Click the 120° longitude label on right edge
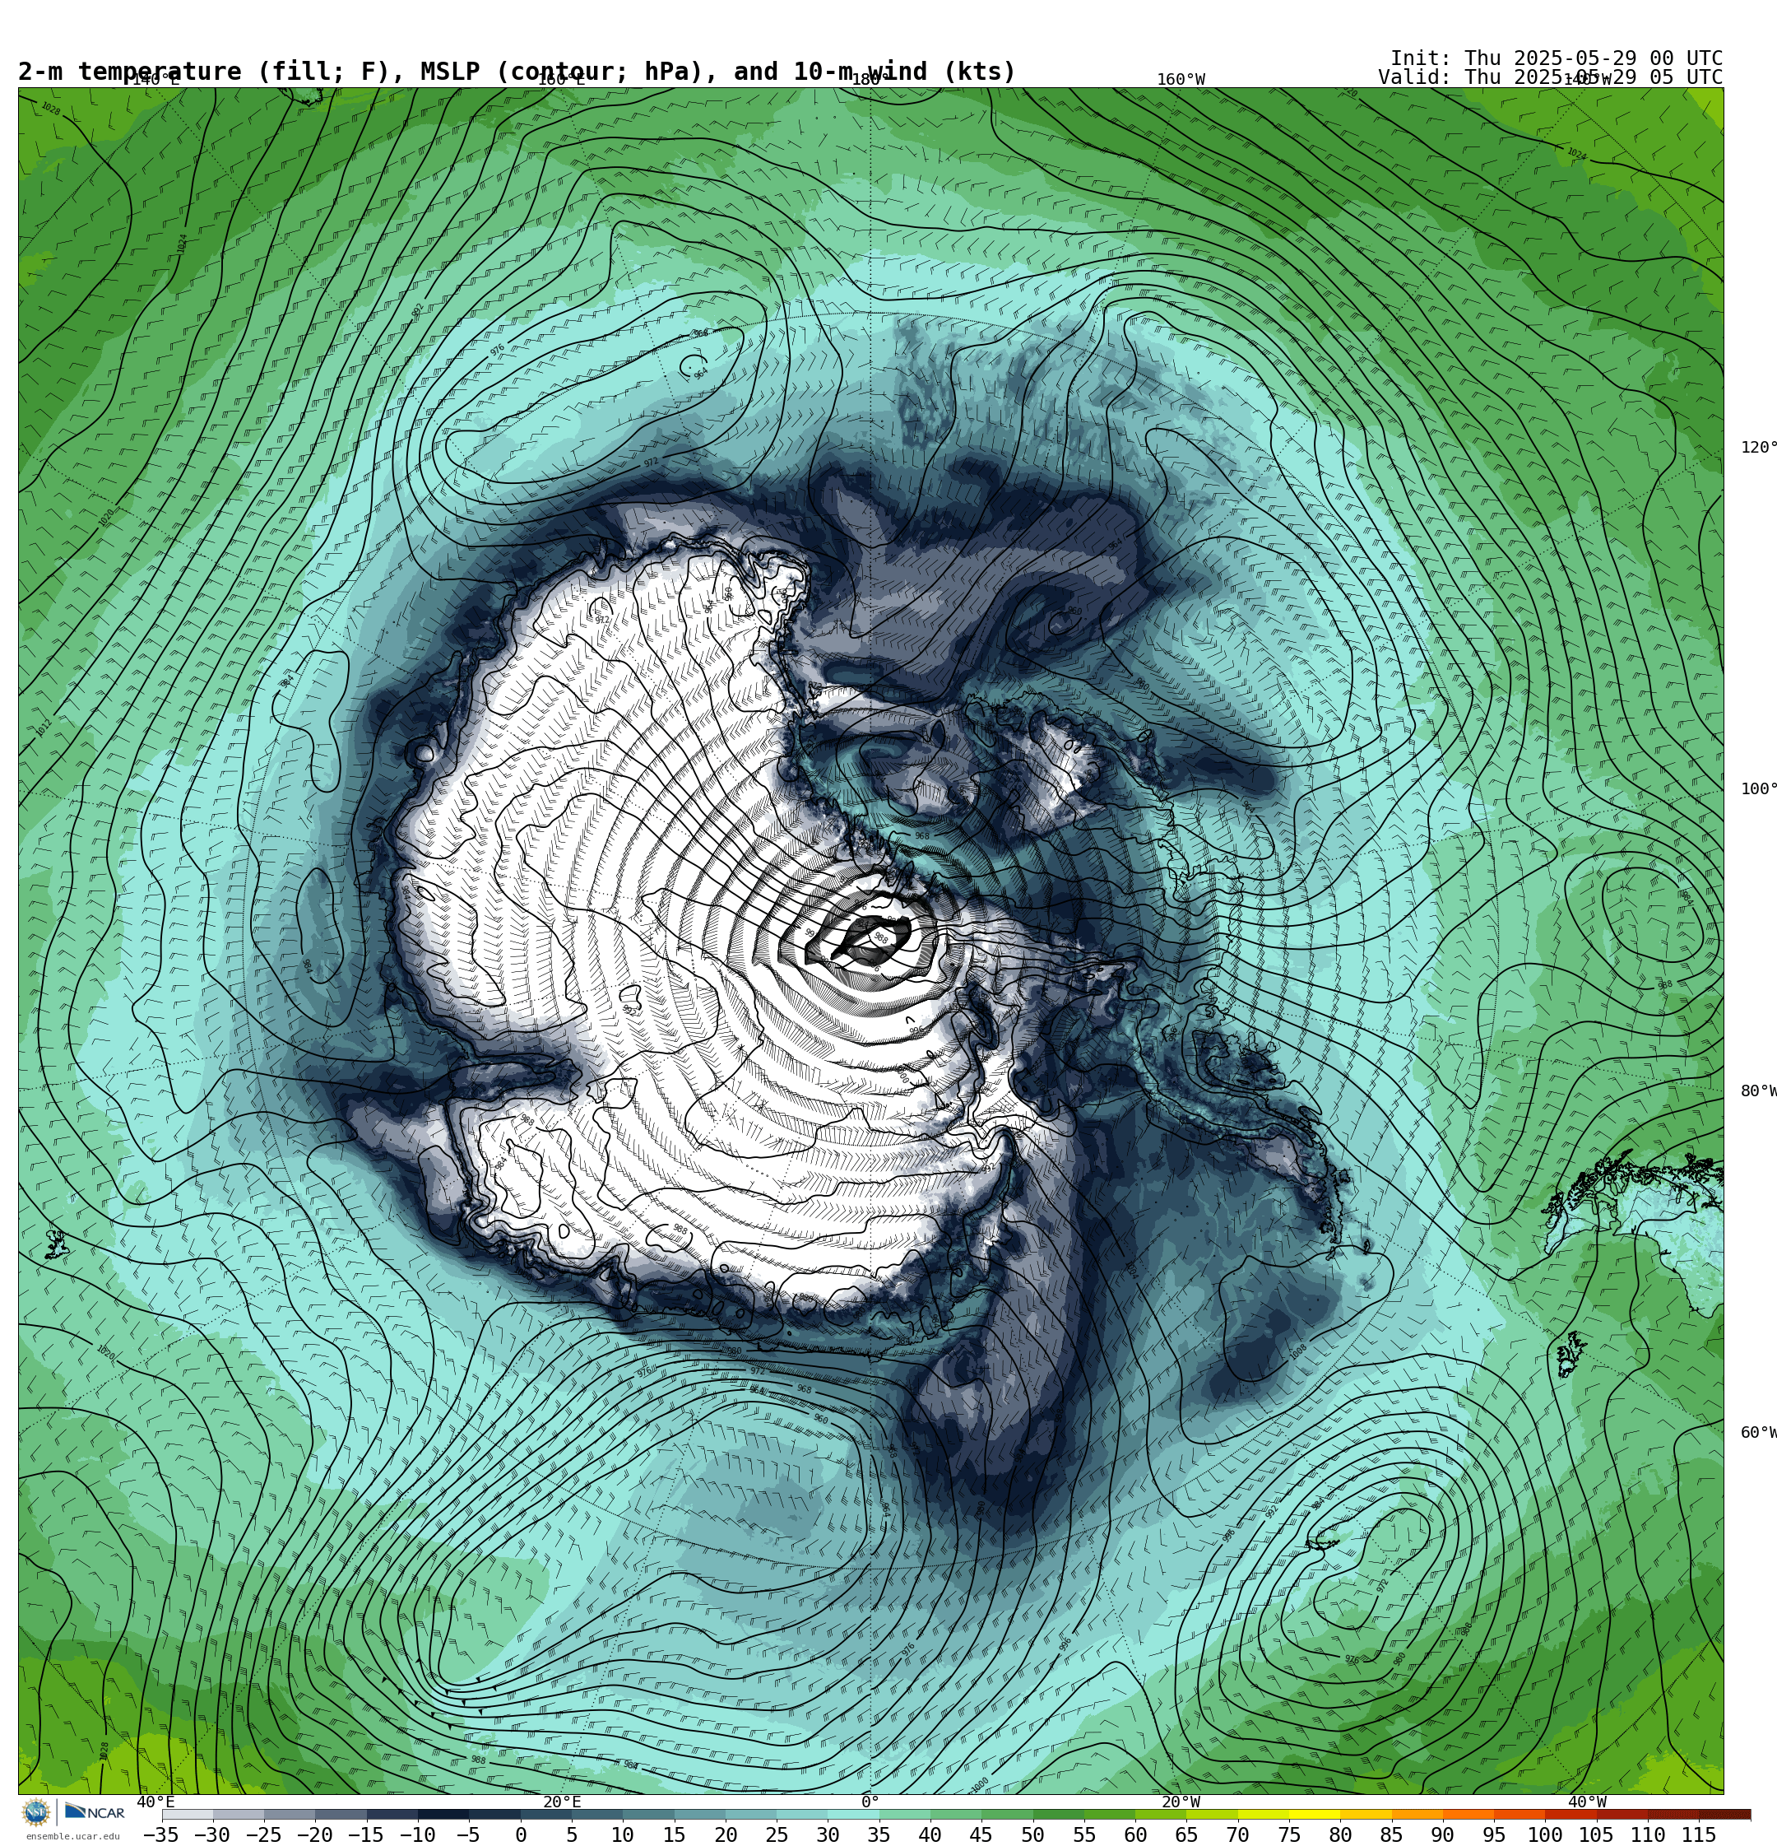Viewport: 1777px width, 1846px height. [x=1758, y=448]
